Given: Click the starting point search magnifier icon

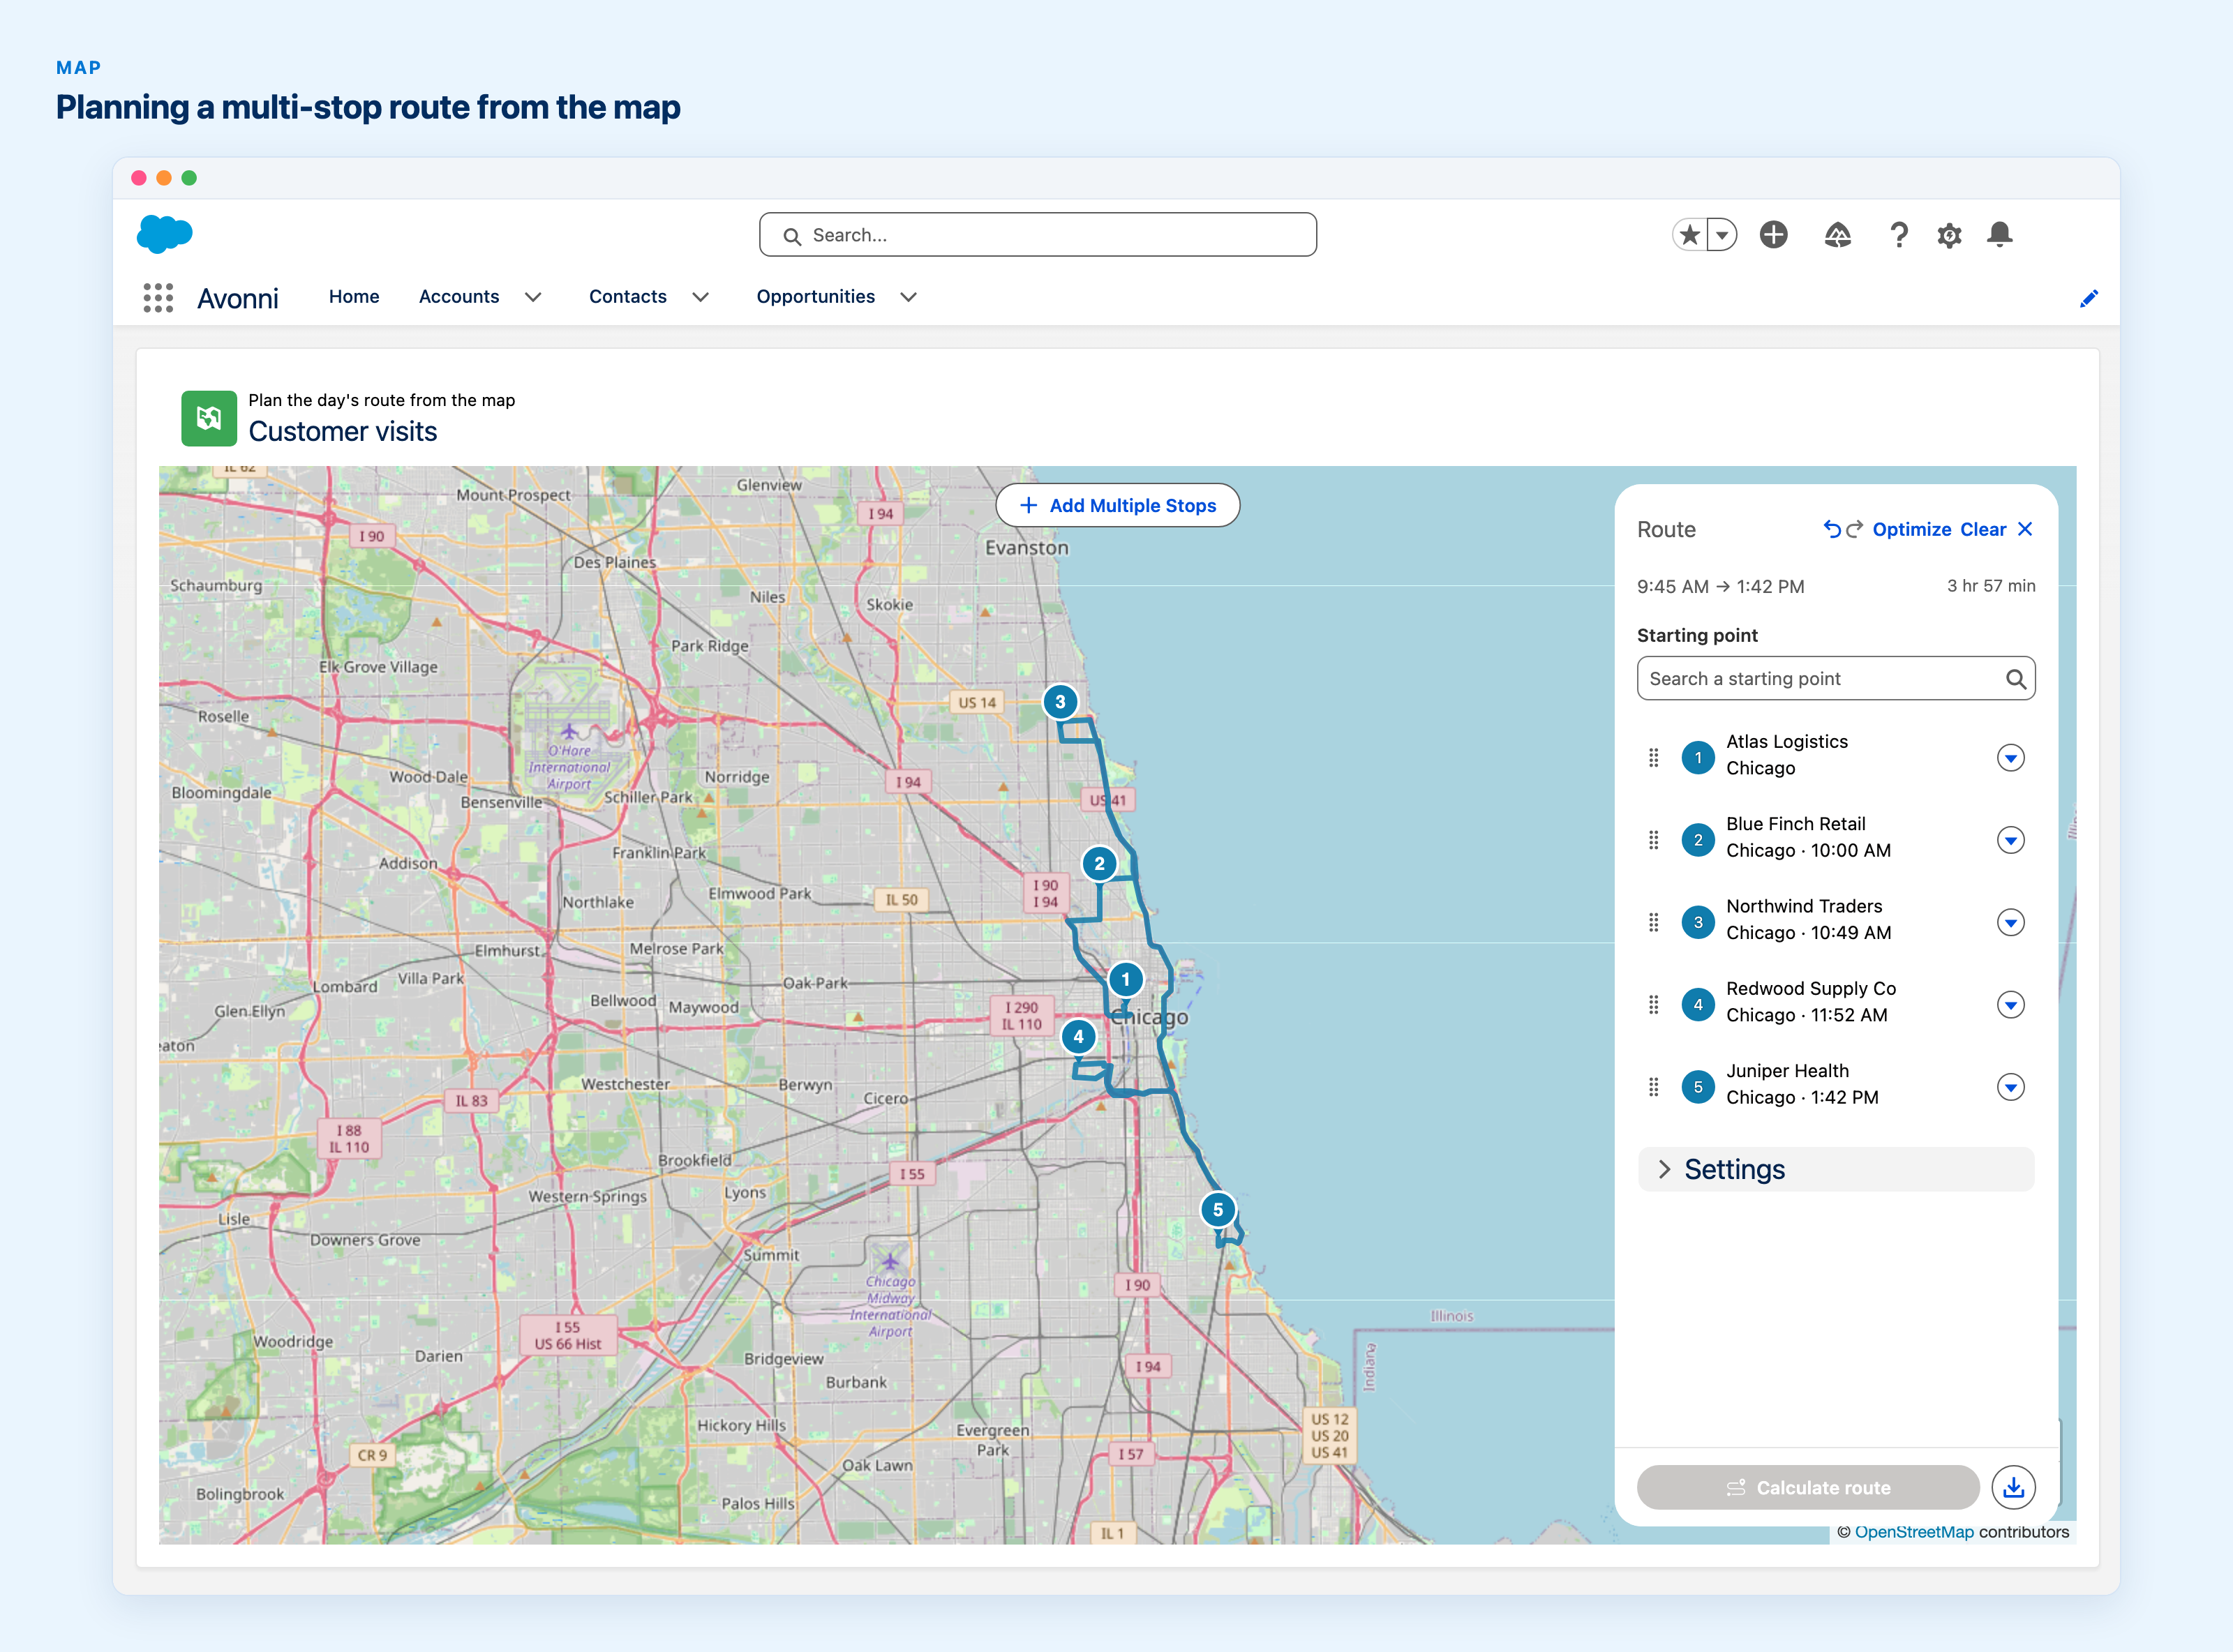Looking at the screenshot, I should click(2016, 679).
